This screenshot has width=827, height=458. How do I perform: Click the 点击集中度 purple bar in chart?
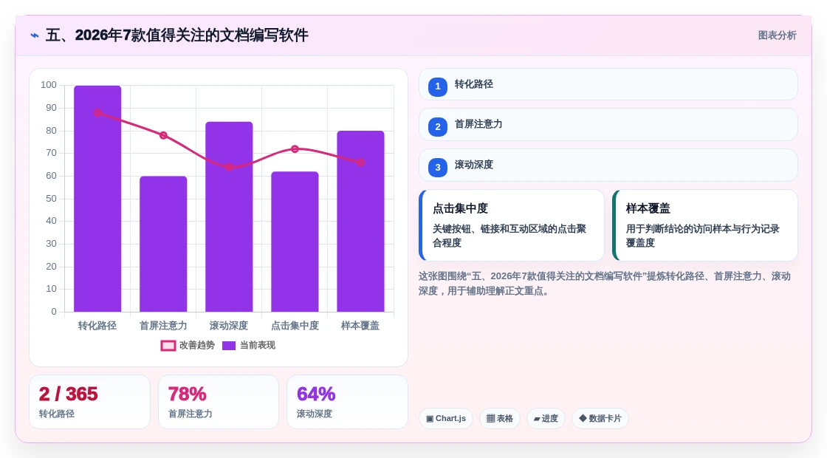[295, 242]
